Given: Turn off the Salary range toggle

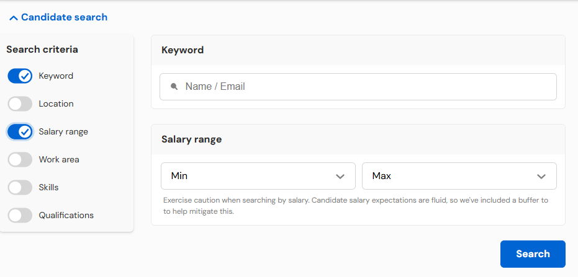Looking at the screenshot, I should pyautogui.click(x=20, y=132).
